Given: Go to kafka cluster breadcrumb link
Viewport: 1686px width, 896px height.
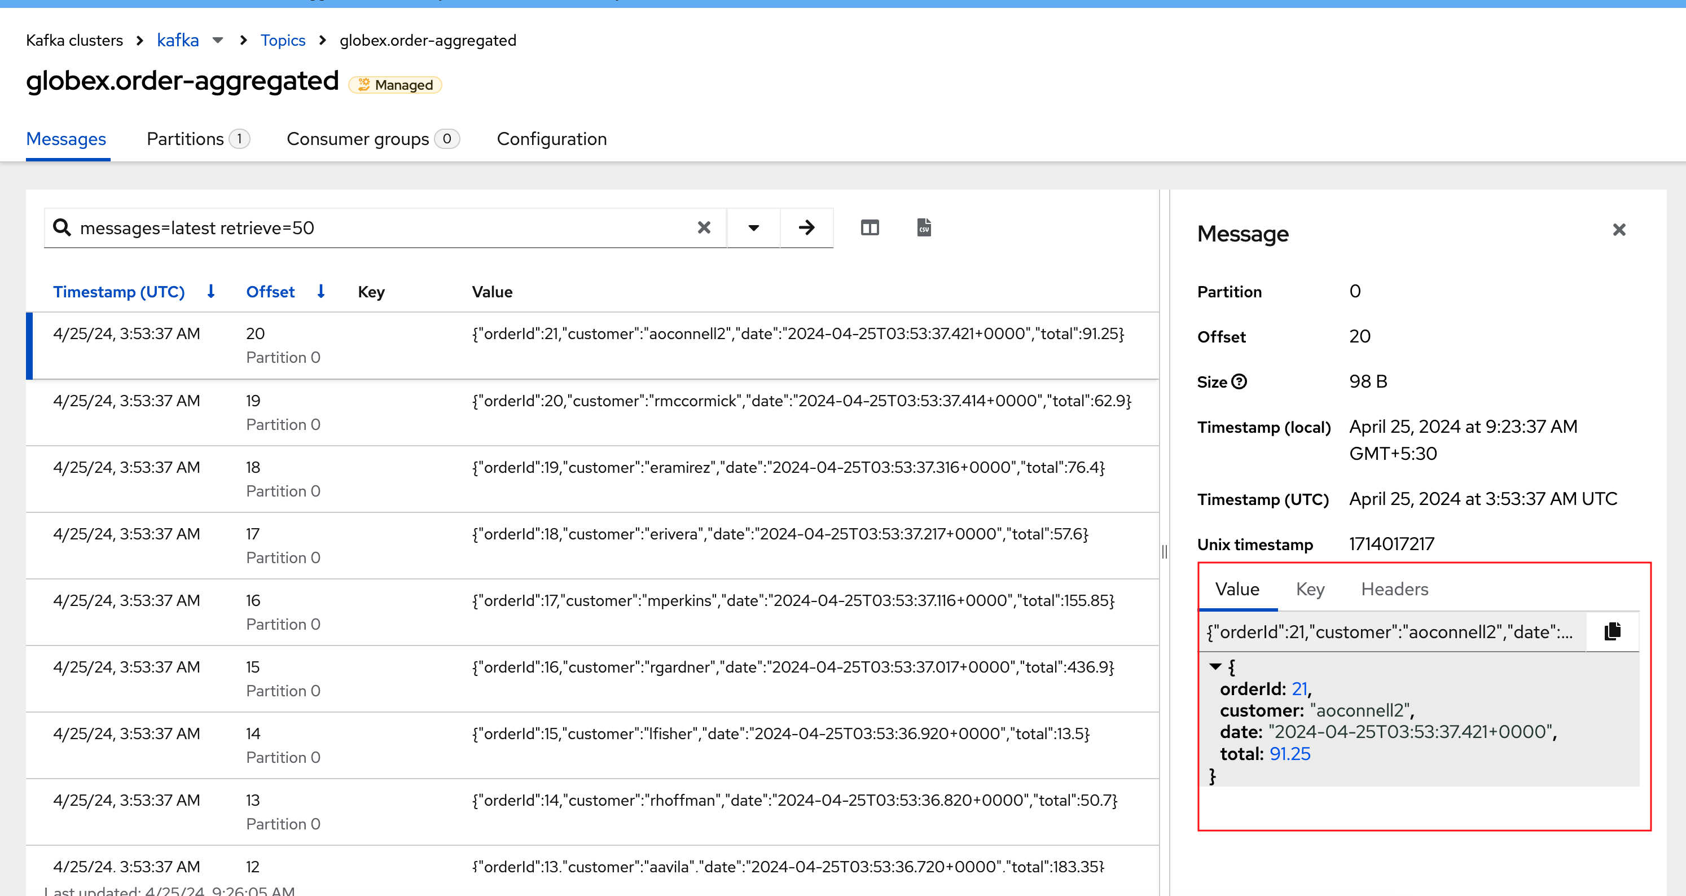Looking at the screenshot, I should click(177, 41).
